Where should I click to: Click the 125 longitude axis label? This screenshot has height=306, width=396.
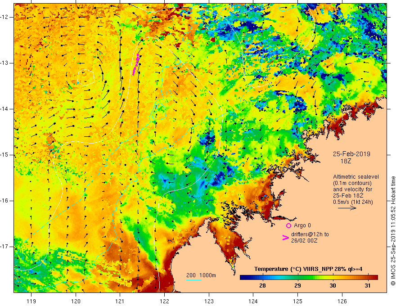298,301
